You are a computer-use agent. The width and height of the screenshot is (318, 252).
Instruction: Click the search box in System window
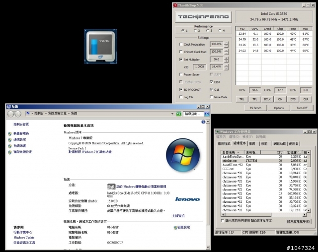193,114
